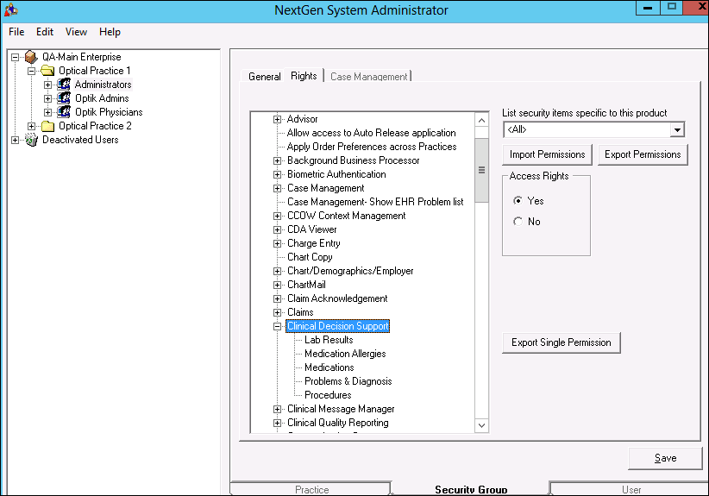Select the Problems & Diagnosis permission
The width and height of the screenshot is (709, 496).
pos(348,381)
